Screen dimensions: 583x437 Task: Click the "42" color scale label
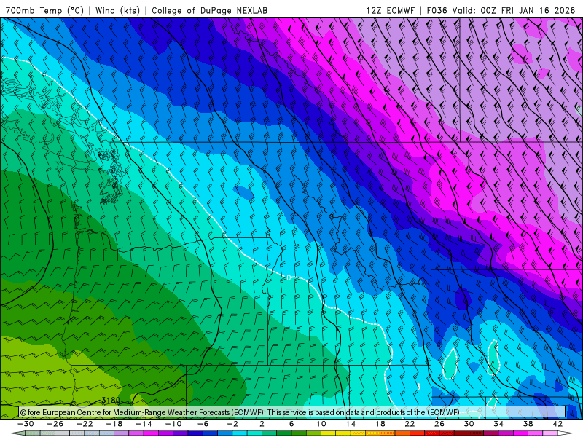point(557,424)
